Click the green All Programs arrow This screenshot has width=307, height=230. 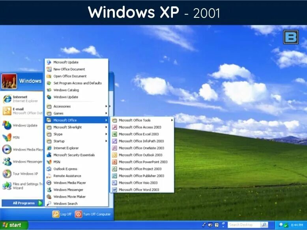point(40,203)
